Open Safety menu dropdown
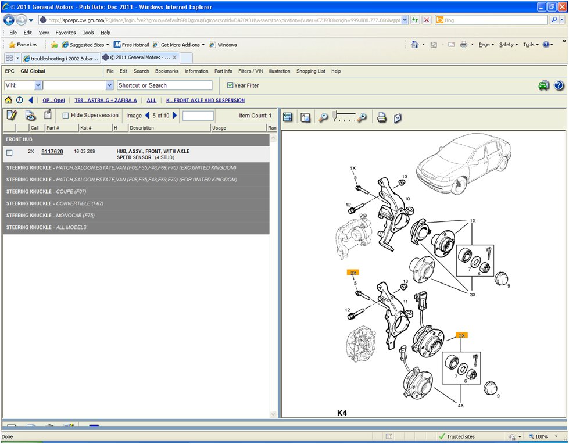 (x=509, y=45)
